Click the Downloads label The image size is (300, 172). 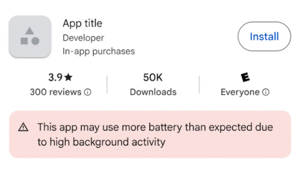coord(153,92)
